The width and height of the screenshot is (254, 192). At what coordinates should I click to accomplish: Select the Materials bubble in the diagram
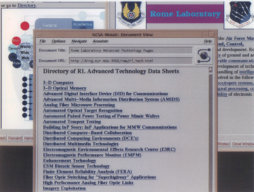coord(17,63)
